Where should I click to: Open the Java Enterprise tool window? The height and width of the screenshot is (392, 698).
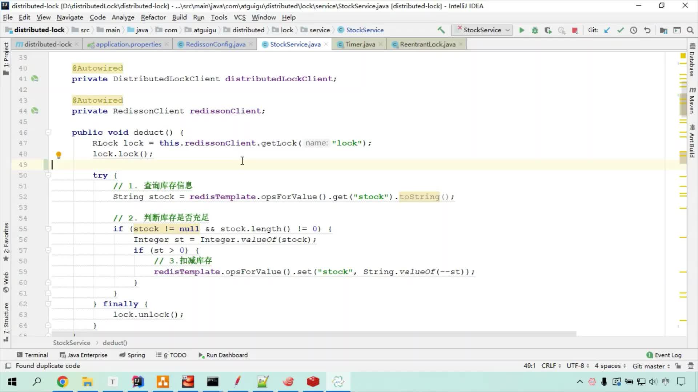84,355
